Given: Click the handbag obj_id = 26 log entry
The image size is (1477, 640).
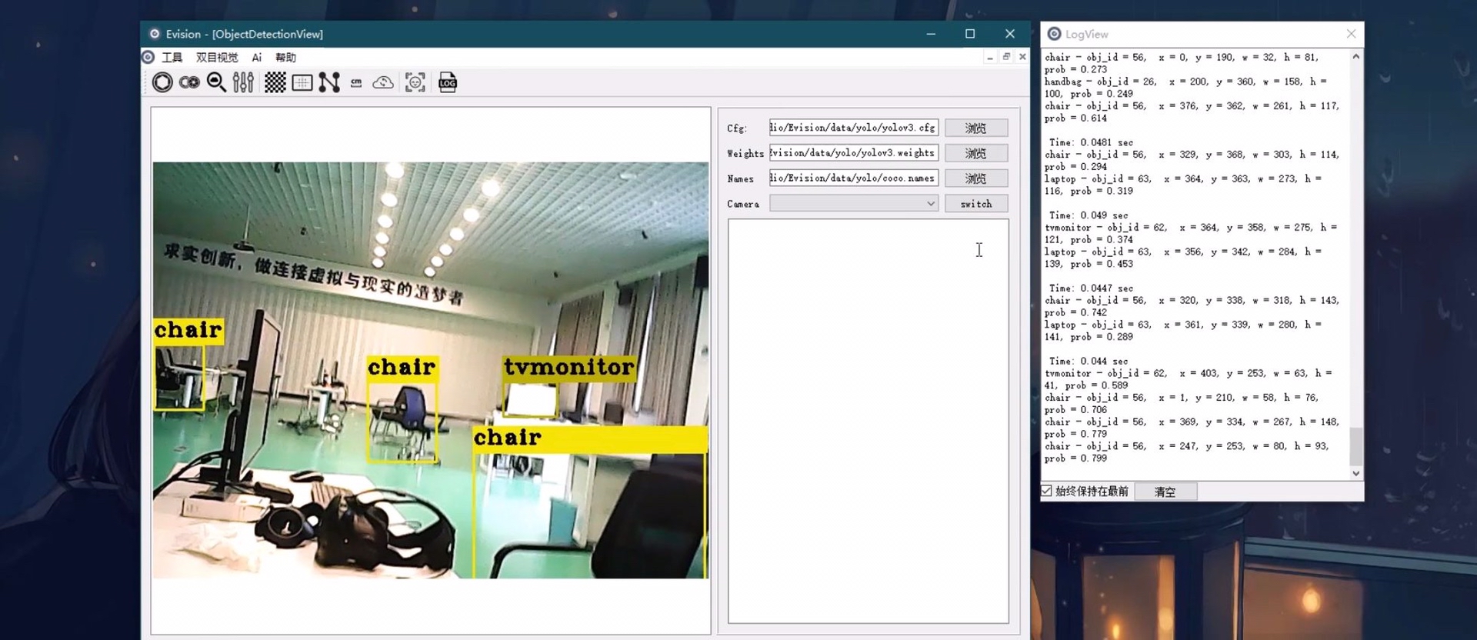Looking at the screenshot, I should [x=1185, y=88].
